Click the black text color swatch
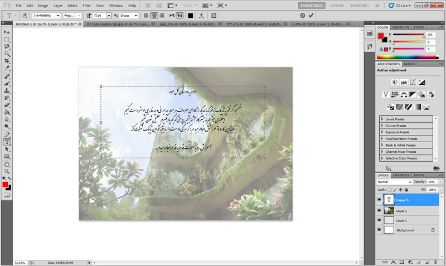 [x=190, y=16]
